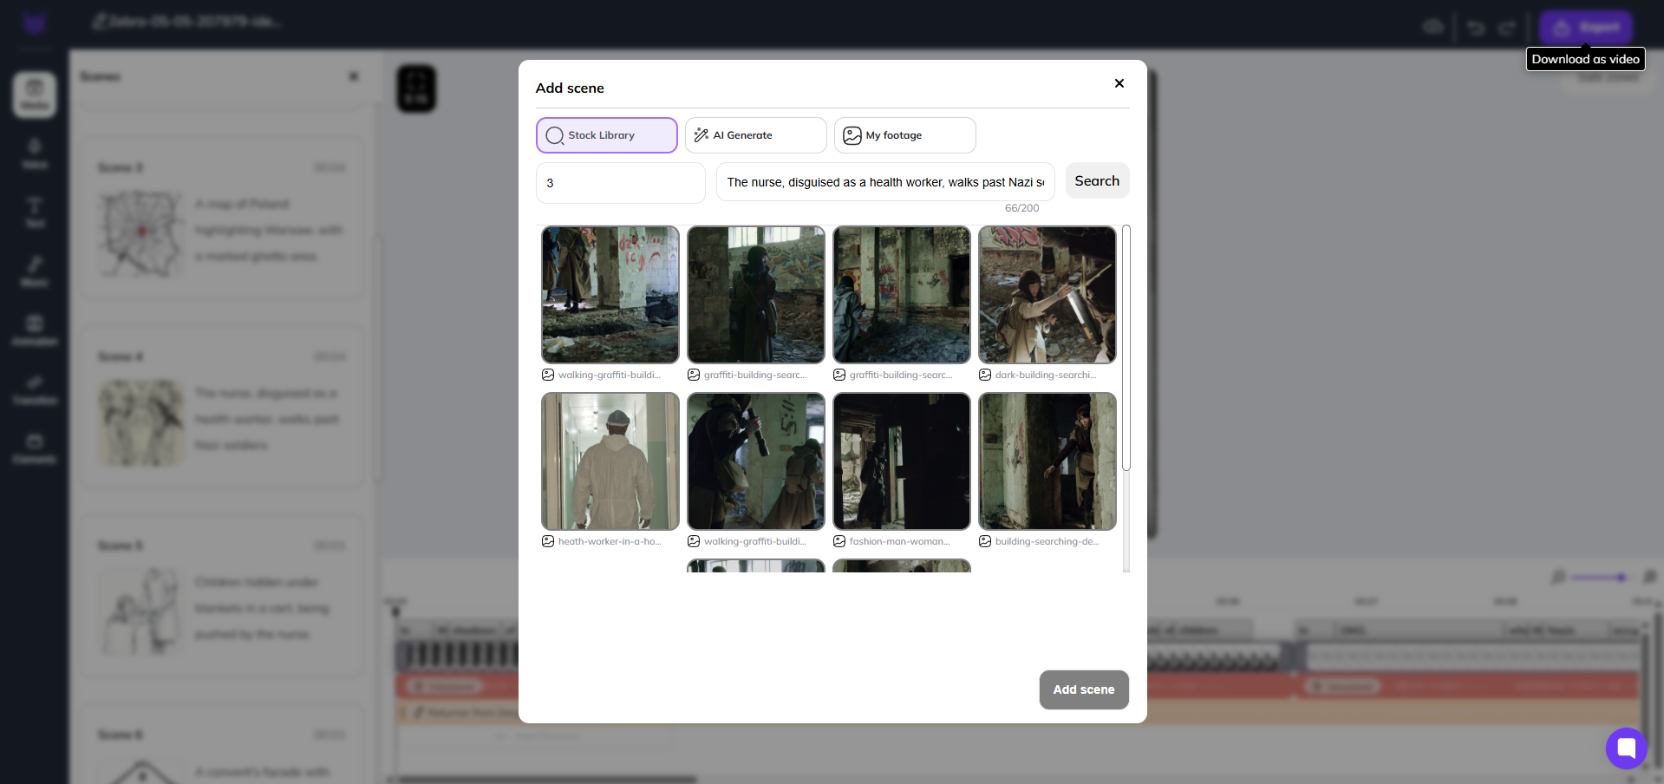1664x784 pixels.
Task: Open the chat support bubble
Action: [x=1626, y=748]
